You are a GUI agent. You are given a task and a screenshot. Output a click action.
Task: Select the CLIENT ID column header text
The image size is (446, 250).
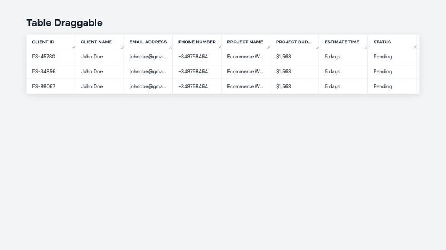43,42
